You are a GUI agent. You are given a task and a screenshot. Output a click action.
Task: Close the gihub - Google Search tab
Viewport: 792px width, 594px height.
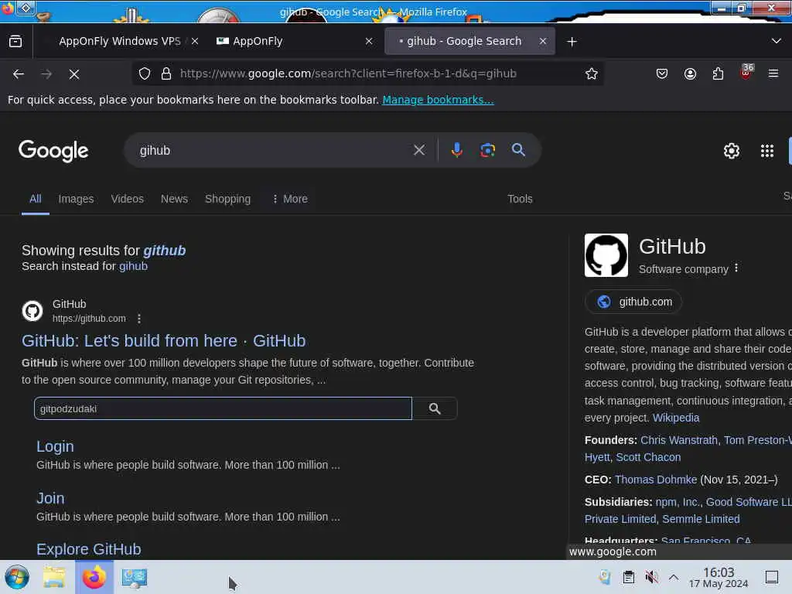[542, 42]
